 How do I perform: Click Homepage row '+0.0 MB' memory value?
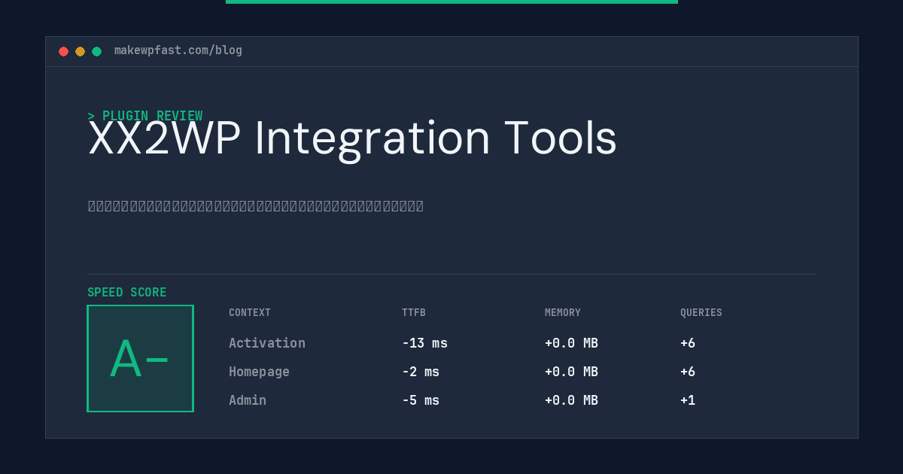pyautogui.click(x=571, y=372)
